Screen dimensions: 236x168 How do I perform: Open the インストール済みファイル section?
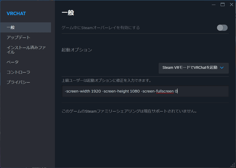(26, 50)
